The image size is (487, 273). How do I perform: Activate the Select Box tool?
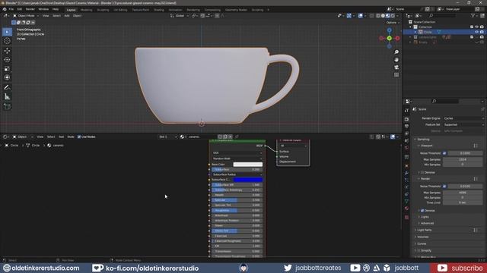(x=7, y=32)
